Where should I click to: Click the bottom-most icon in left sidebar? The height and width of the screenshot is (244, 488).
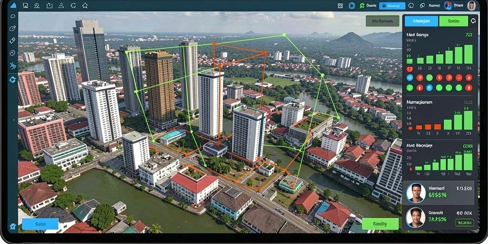click(x=13, y=226)
